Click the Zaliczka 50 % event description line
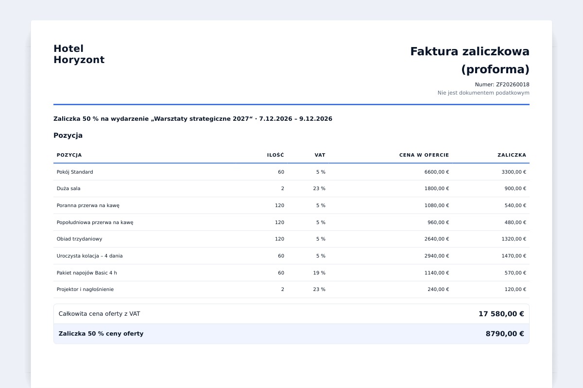 pos(193,119)
